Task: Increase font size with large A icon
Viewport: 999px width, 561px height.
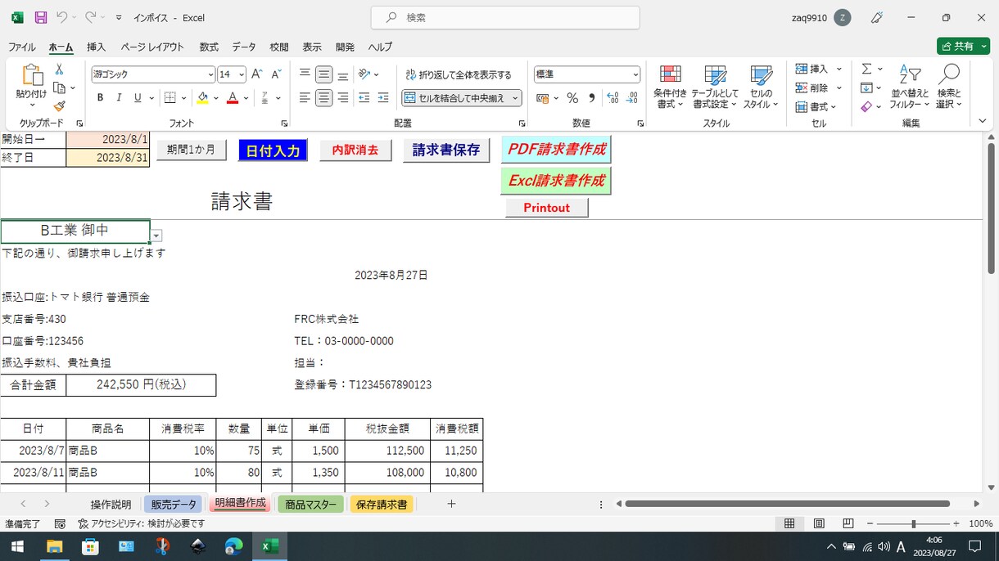Action: coord(257,74)
